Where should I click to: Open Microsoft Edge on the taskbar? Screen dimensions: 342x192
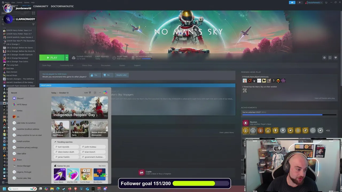58,189
